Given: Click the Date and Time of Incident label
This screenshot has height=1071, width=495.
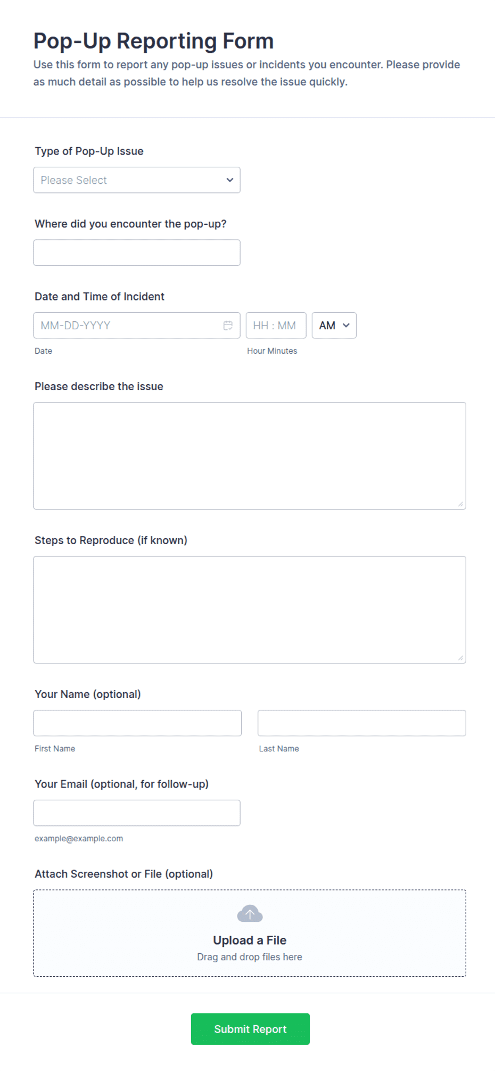Looking at the screenshot, I should (100, 296).
